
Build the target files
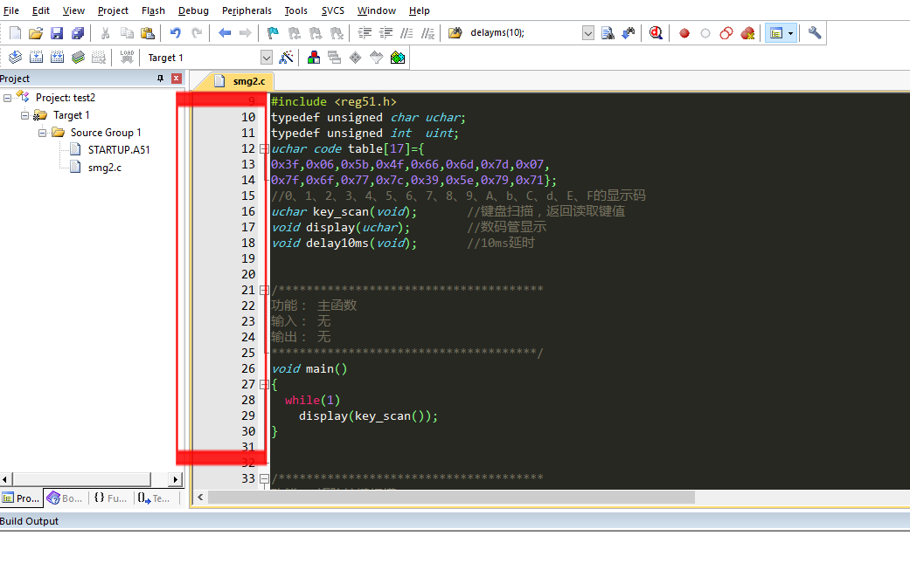pyautogui.click(x=36, y=58)
